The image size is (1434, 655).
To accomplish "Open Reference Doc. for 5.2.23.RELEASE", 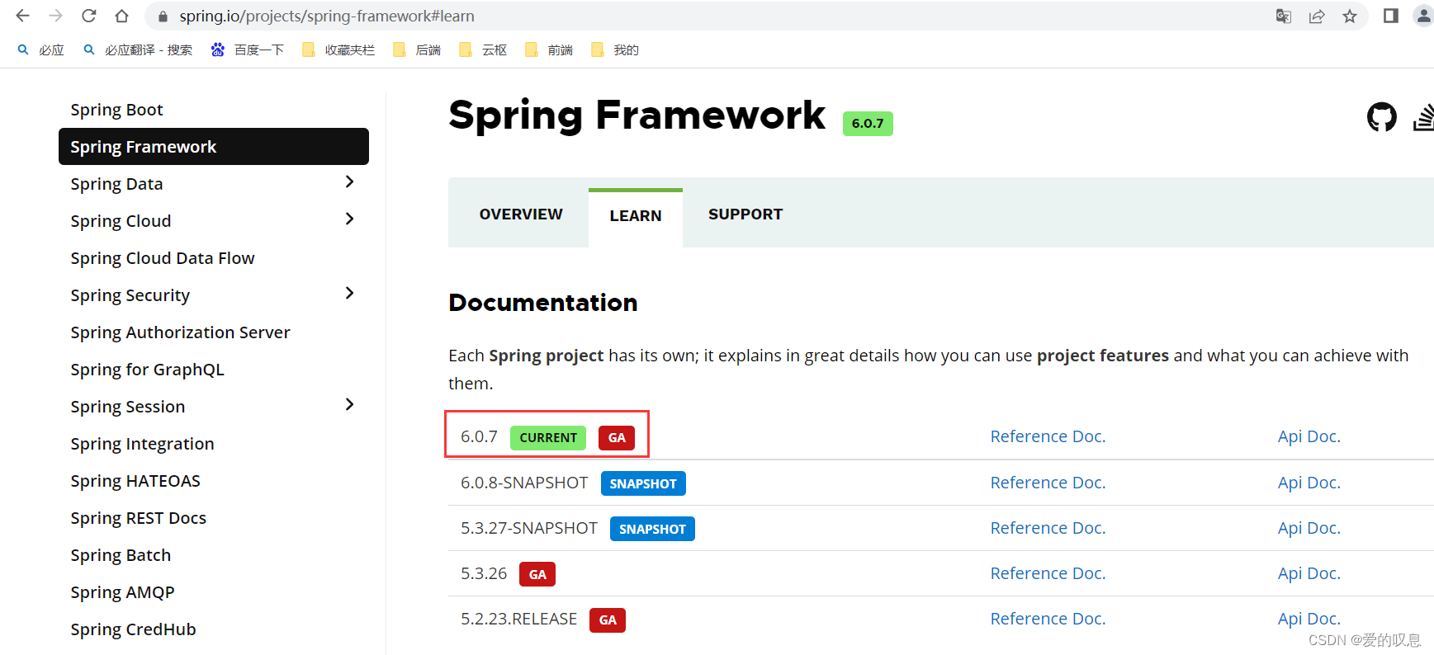I will (x=1048, y=619).
